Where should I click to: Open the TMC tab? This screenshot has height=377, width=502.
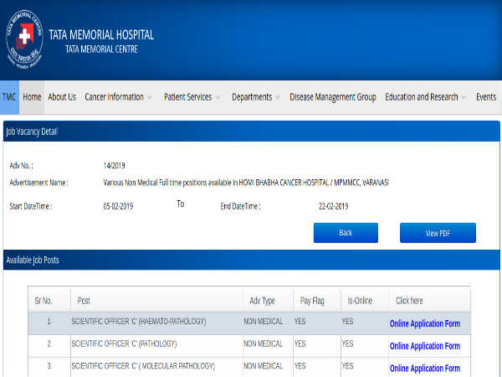point(9,97)
